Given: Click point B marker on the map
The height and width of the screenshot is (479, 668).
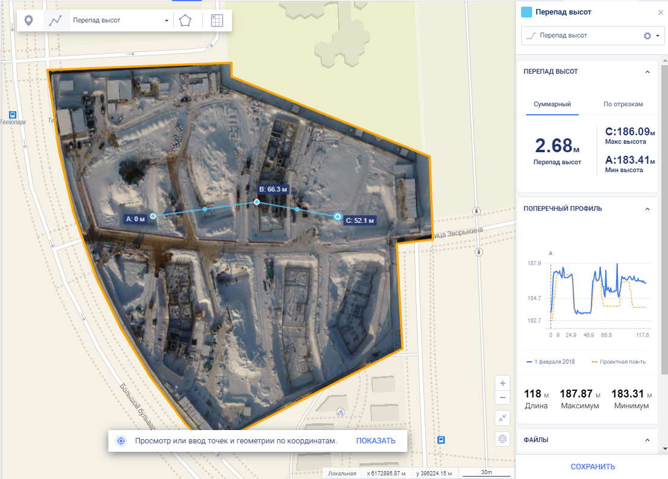Looking at the screenshot, I should (257, 202).
